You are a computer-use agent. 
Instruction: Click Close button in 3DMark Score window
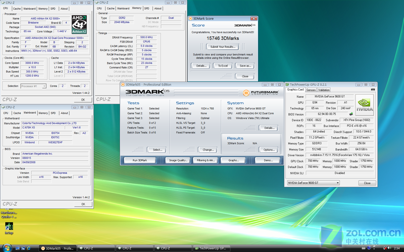pyautogui.click(x=245, y=77)
